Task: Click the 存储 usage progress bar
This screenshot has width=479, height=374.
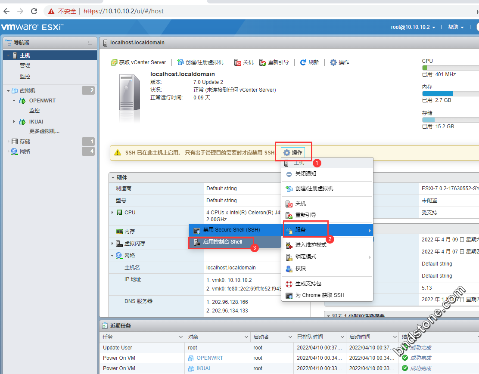Action: tap(451, 120)
